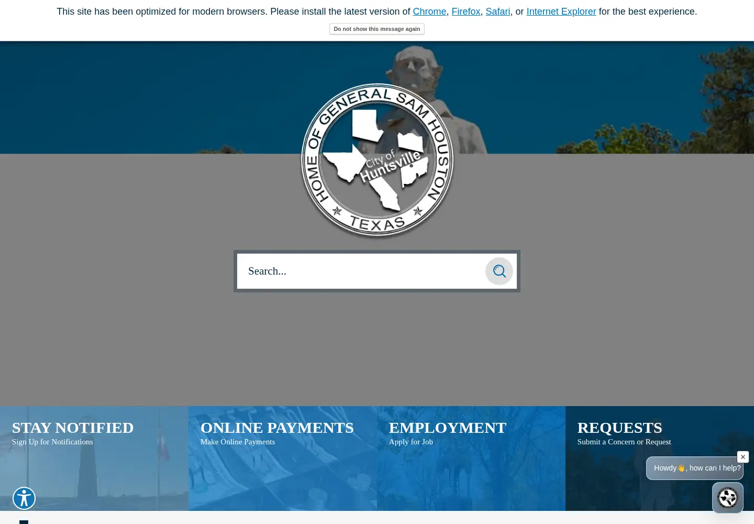The width and height of the screenshot is (754, 524).
Task: Go to Online Payments tile
Action: pos(283,458)
